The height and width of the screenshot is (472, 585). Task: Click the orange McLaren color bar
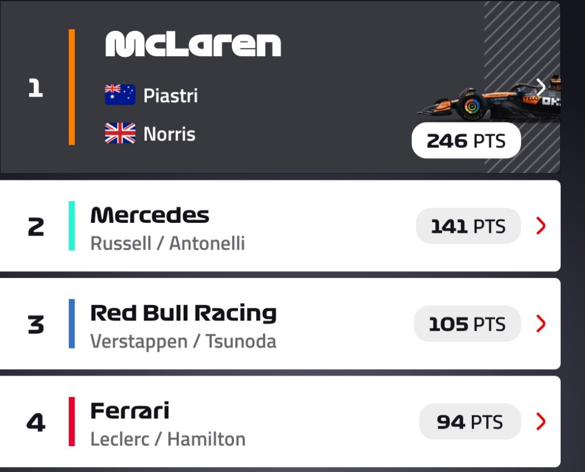pos(72,87)
